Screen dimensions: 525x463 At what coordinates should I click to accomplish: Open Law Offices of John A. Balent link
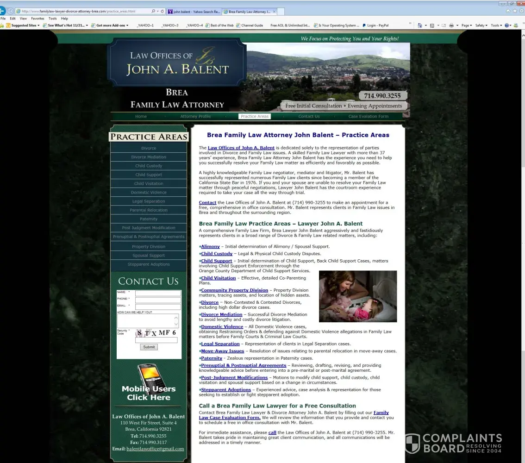point(241,148)
